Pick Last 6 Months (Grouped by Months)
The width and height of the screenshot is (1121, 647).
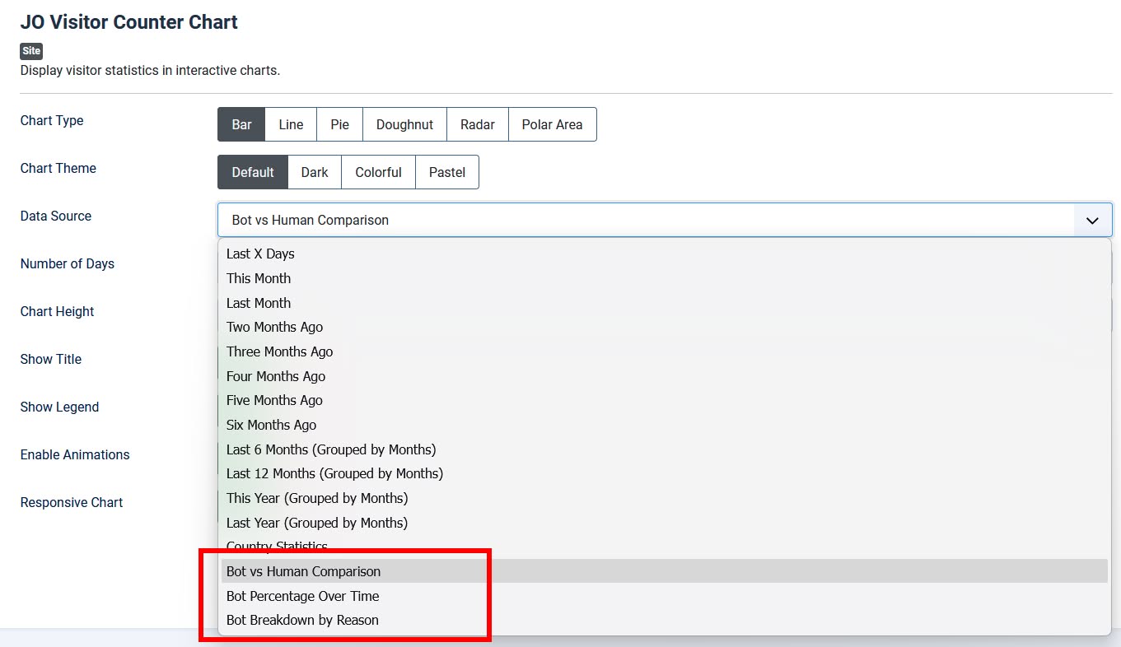pyautogui.click(x=665, y=449)
